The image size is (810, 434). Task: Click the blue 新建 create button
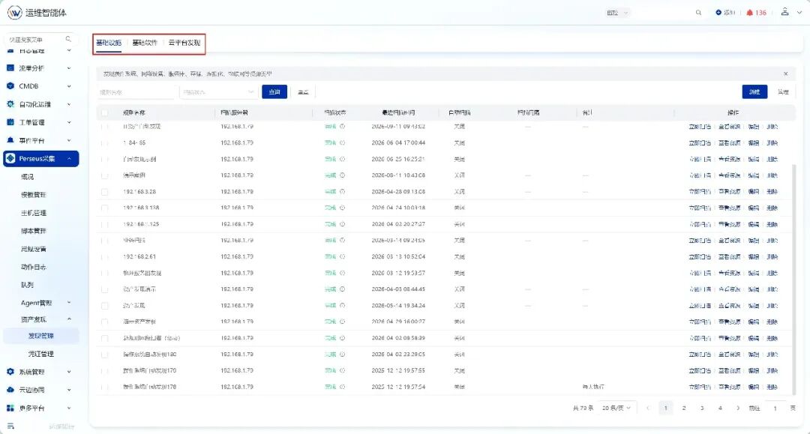click(x=754, y=92)
